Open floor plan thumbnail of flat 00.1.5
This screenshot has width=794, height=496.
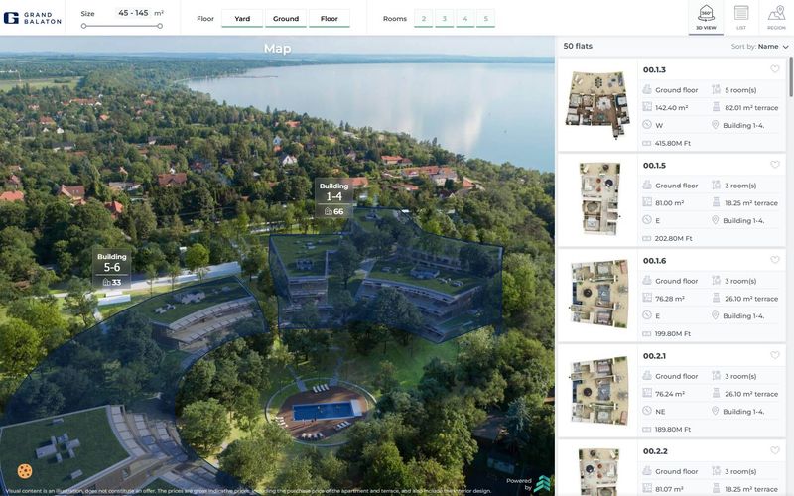click(599, 199)
